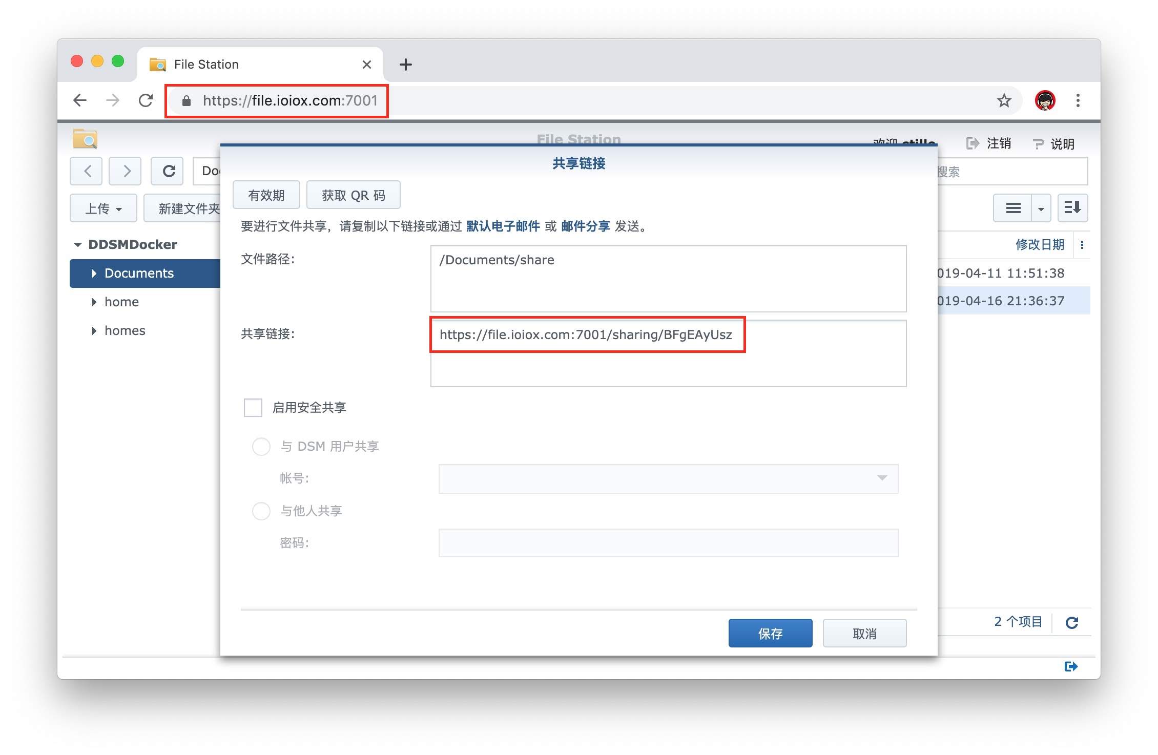The image size is (1158, 755).
Task: Click the sort order icon
Action: pyautogui.click(x=1072, y=208)
